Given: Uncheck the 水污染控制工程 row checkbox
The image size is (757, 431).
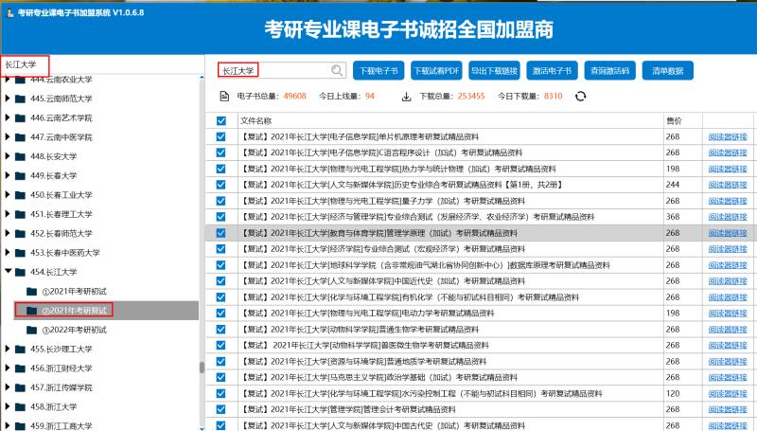Looking at the screenshot, I should click(x=221, y=393).
